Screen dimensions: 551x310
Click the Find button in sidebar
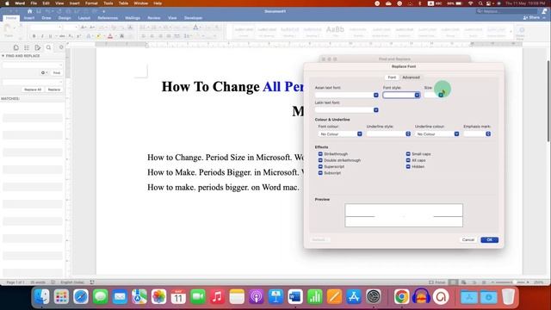tap(57, 72)
